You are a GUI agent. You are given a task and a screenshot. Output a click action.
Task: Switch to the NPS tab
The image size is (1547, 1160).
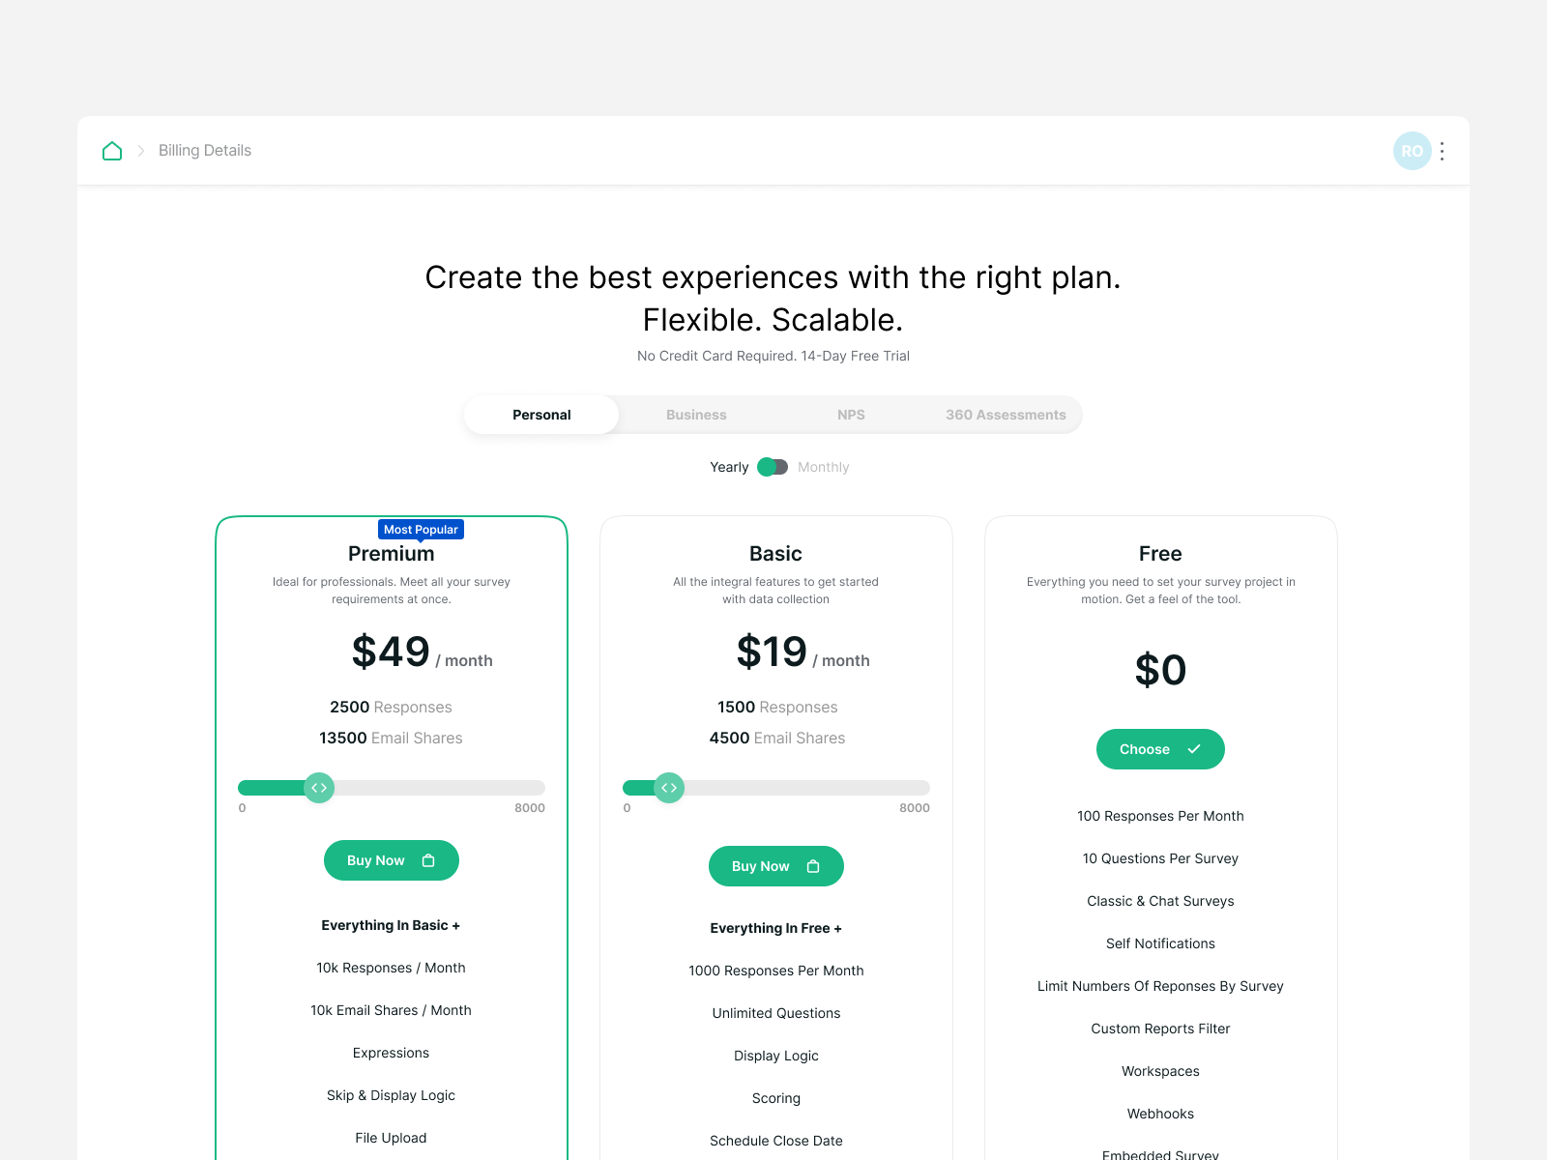[851, 415]
